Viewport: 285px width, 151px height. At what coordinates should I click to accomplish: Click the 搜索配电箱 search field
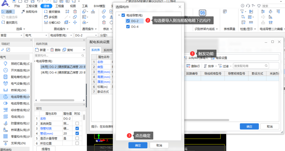[250, 66]
